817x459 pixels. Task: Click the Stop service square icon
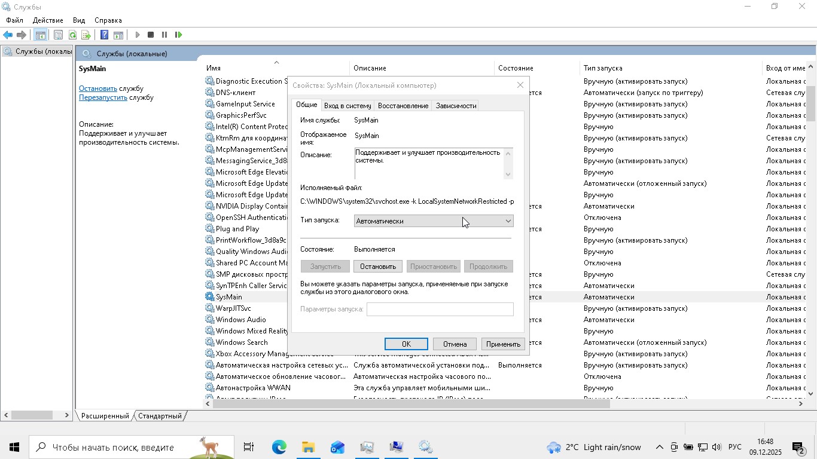(151, 35)
